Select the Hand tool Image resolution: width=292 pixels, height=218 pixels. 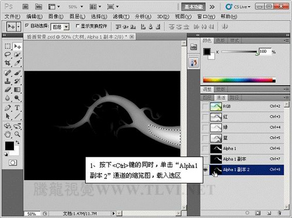pos(8,134)
